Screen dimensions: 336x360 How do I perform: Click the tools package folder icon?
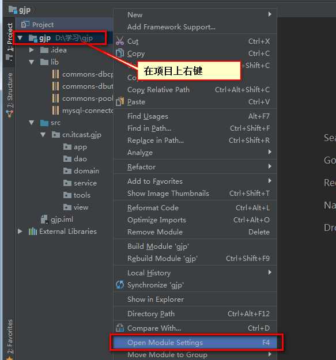[67, 195]
